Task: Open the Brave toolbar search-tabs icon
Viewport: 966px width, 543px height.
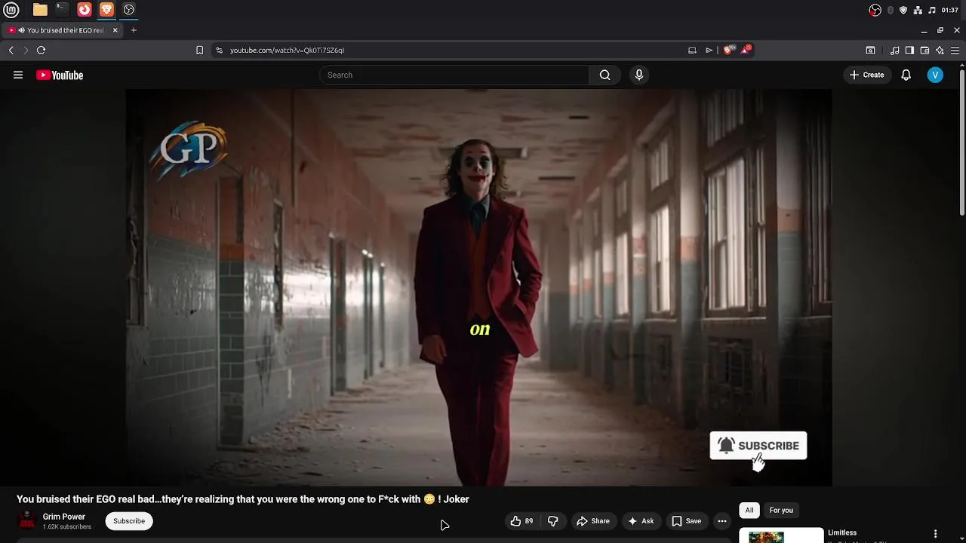Action: tap(870, 50)
